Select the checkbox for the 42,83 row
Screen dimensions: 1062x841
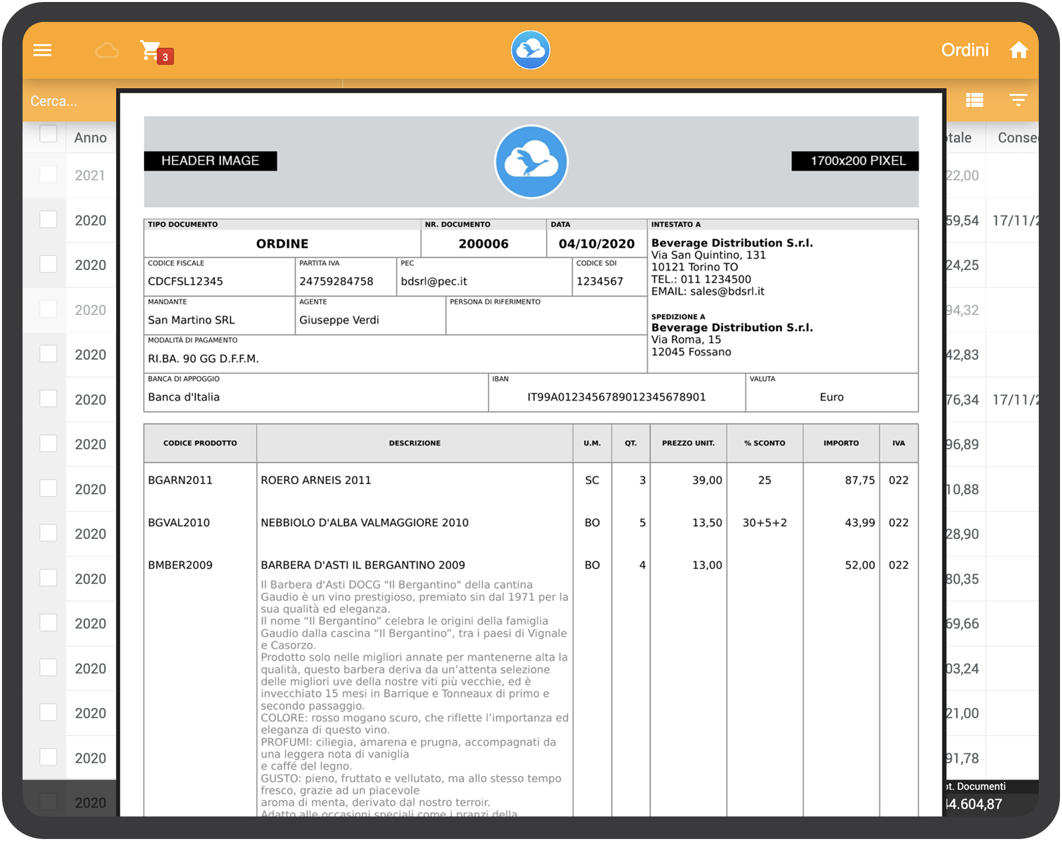(x=48, y=354)
